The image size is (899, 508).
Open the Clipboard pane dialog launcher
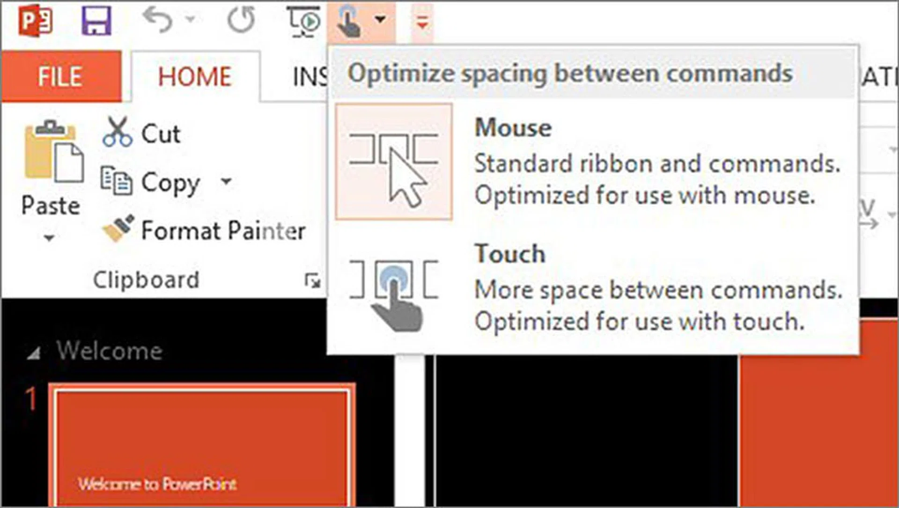pyautogui.click(x=312, y=281)
